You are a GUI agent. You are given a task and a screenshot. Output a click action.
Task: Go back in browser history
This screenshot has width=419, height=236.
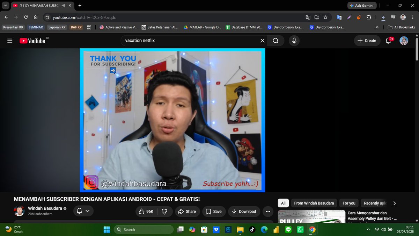[x=7, y=17]
